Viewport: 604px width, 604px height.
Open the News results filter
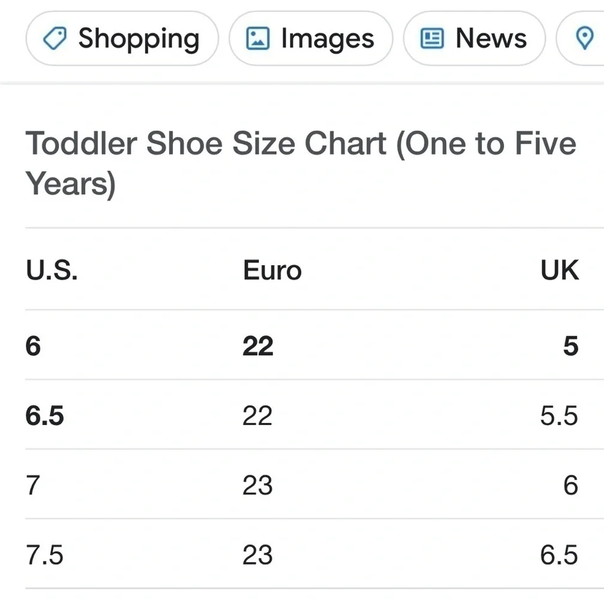[x=474, y=38]
